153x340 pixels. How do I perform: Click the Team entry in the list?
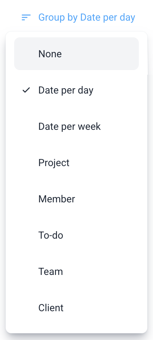(x=76, y=271)
